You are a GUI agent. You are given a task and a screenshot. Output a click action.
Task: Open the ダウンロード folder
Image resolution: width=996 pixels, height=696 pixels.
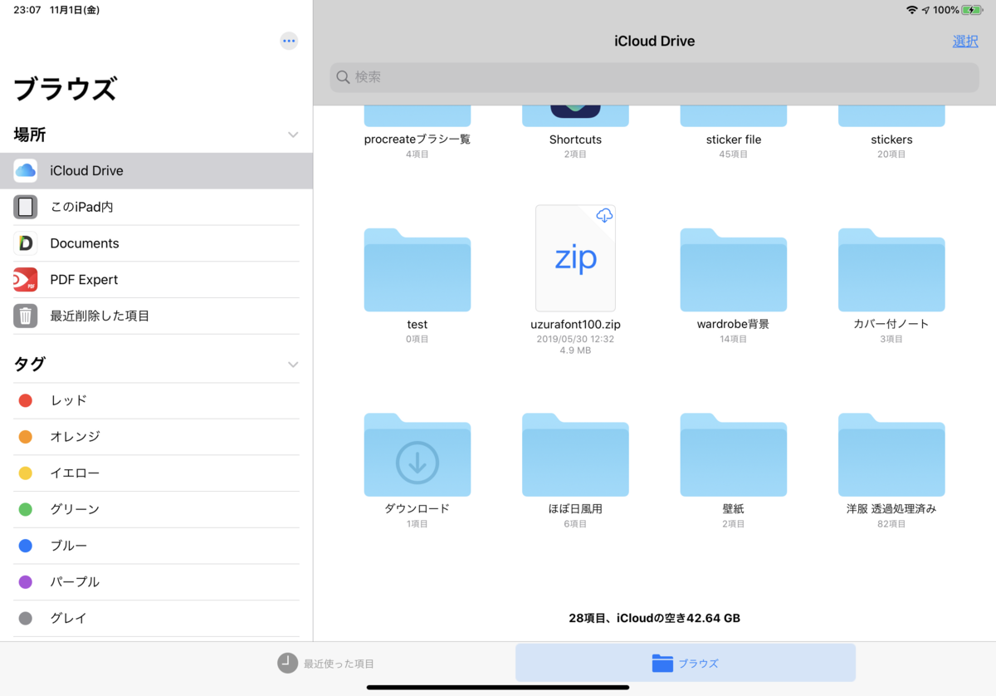point(417,454)
